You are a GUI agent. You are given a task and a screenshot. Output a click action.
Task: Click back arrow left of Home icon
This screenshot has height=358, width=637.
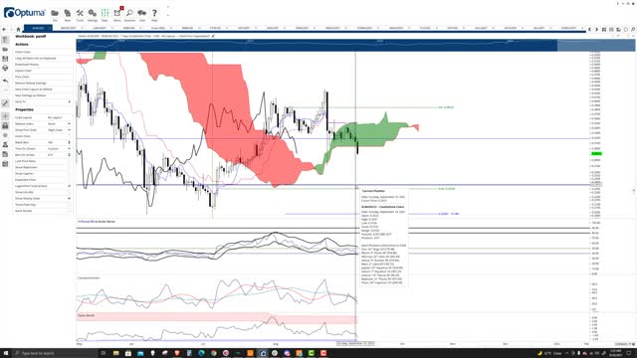tap(4, 29)
